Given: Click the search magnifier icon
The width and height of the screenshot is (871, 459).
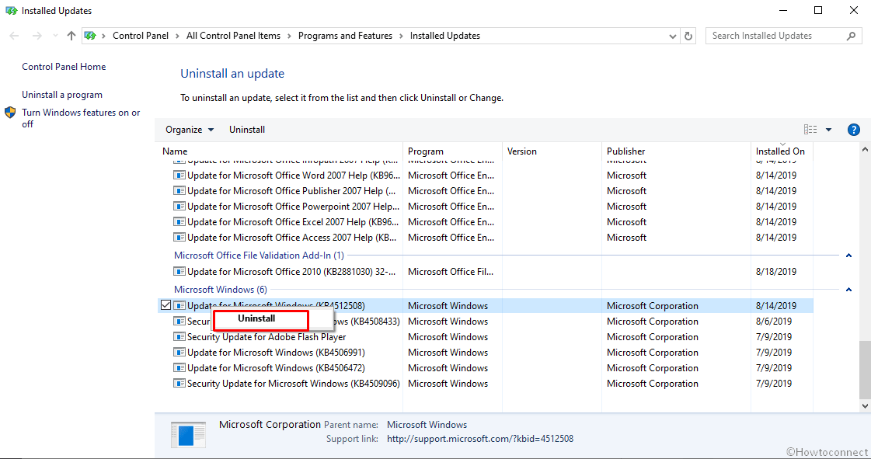Looking at the screenshot, I should (851, 36).
